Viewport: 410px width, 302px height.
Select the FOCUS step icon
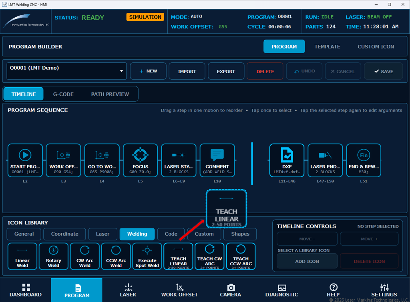(141, 160)
